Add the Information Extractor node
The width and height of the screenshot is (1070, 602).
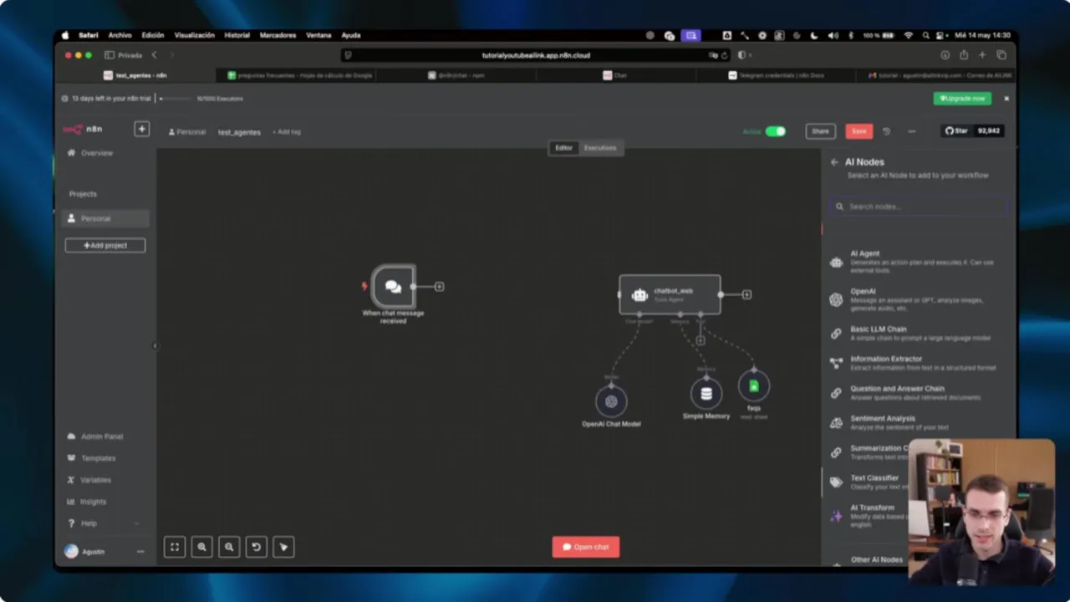[x=919, y=363]
